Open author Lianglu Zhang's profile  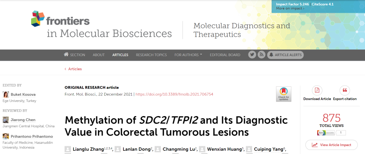[x=88, y=149]
